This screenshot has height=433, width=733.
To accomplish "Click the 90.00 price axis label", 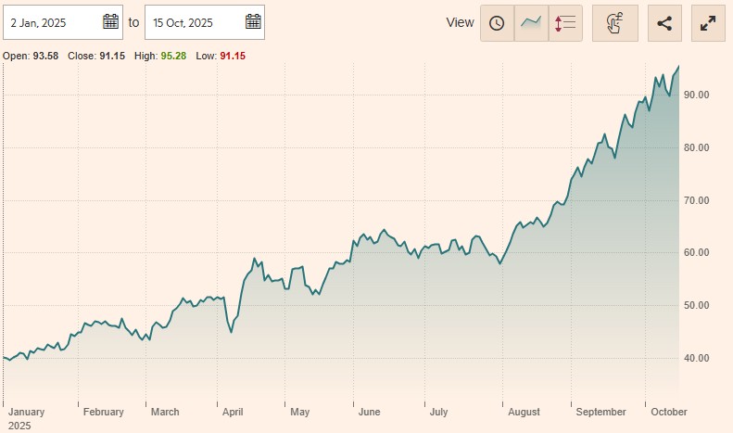I will 696,96.
